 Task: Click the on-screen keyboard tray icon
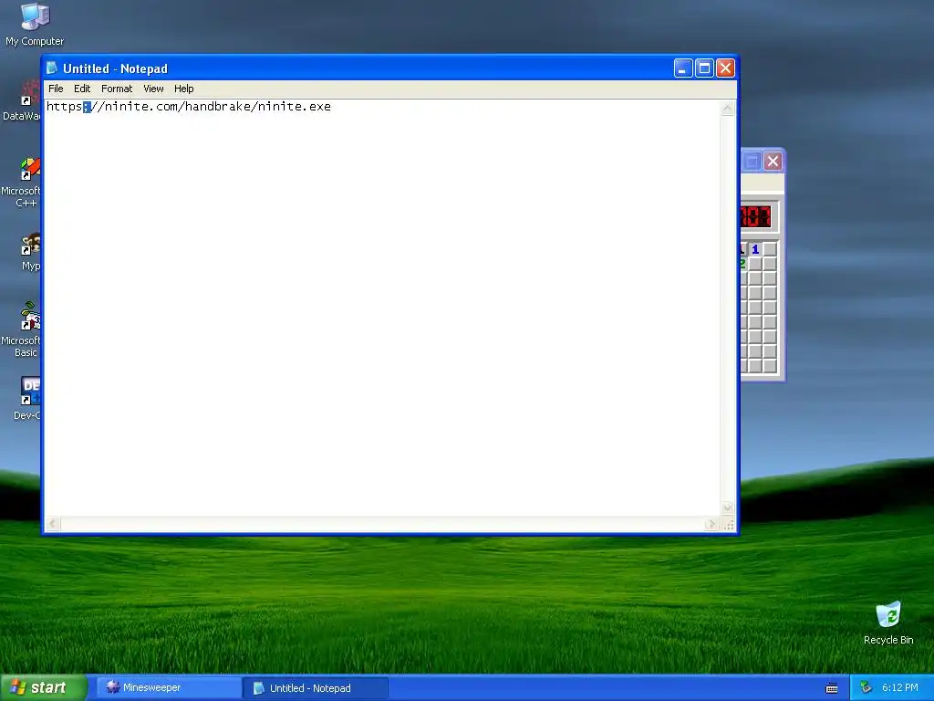832,688
